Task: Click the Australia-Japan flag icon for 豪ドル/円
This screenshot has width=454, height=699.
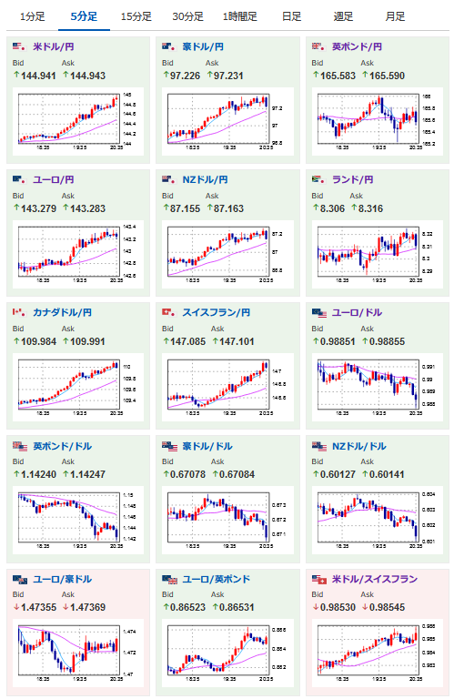Action: [x=168, y=46]
